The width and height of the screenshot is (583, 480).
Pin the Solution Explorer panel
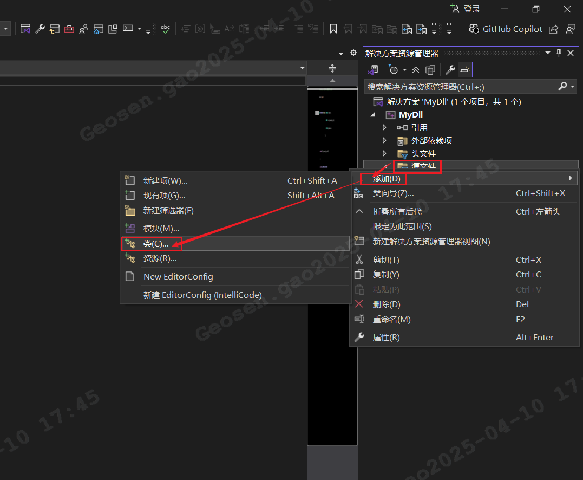click(x=559, y=53)
